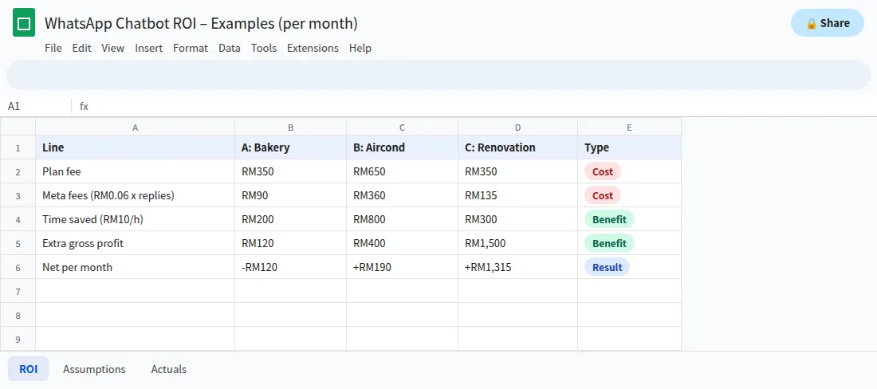This screenshot has width=877, height=389.
Task: Click the 'A: Bakery' header cell
Action: pyautogui.click(x=291, y=147)
